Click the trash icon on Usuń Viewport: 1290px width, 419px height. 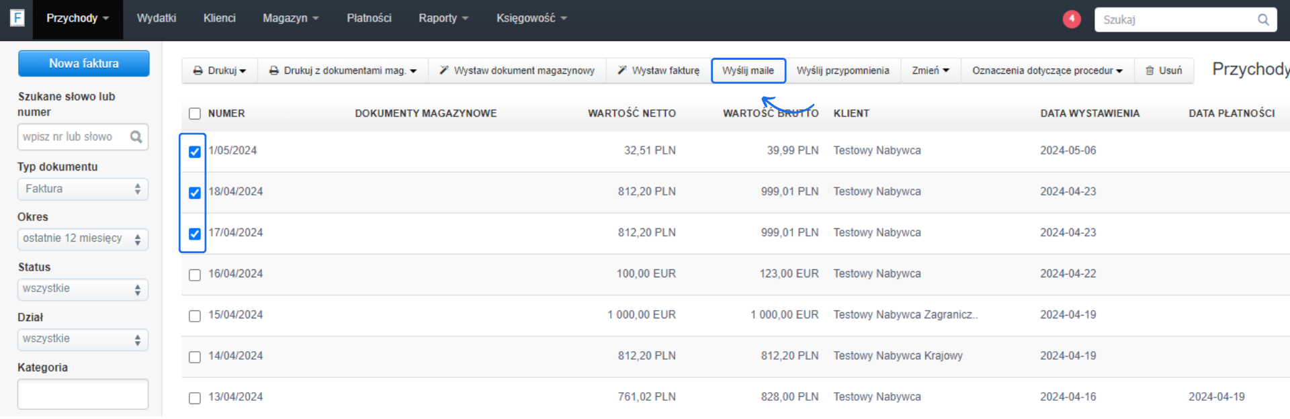click(1150, 71)
